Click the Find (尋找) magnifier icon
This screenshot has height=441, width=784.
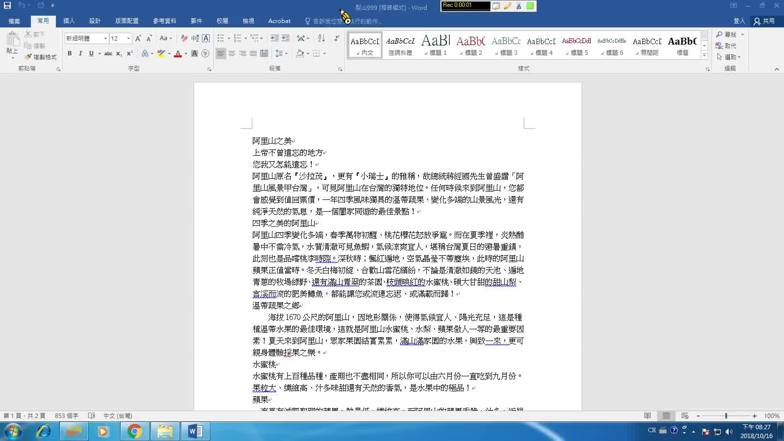[719, 34]
